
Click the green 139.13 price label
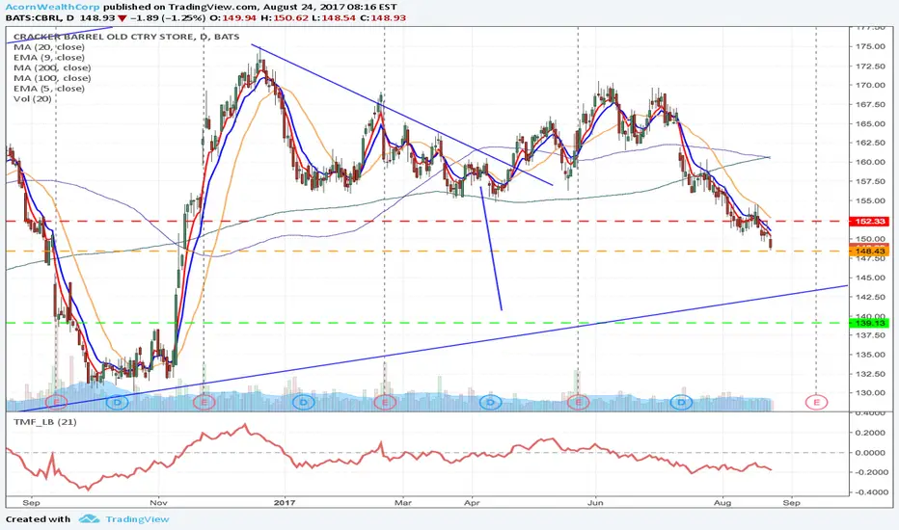(870, 323)
